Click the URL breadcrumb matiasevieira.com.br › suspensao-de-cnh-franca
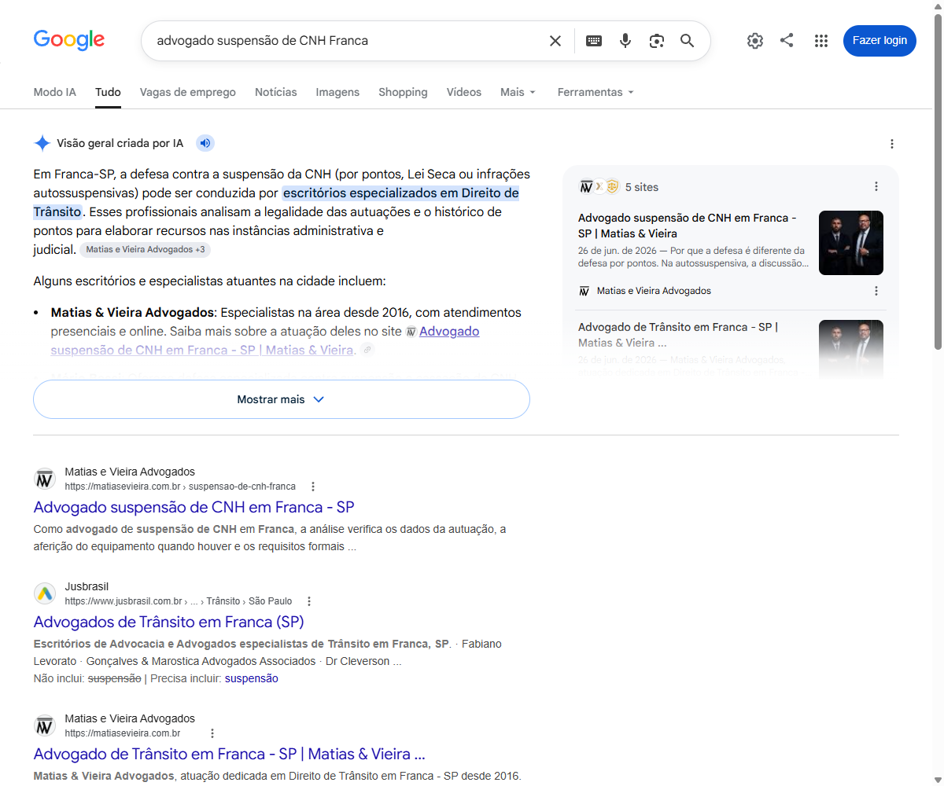944x786 pixels. pyautogui.click(x=180, y=487)
